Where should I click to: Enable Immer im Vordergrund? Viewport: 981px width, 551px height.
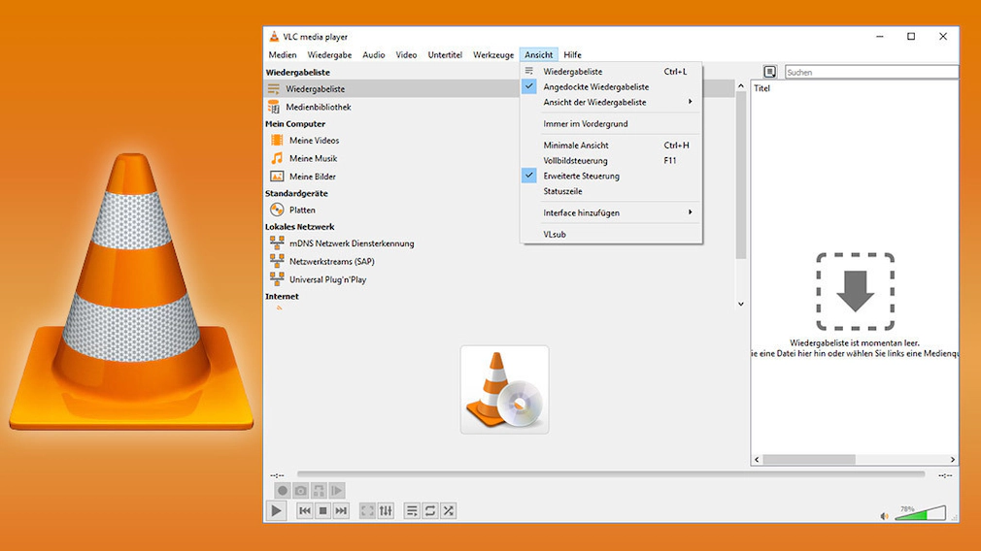pyautogui.click(x=611, y=124)
